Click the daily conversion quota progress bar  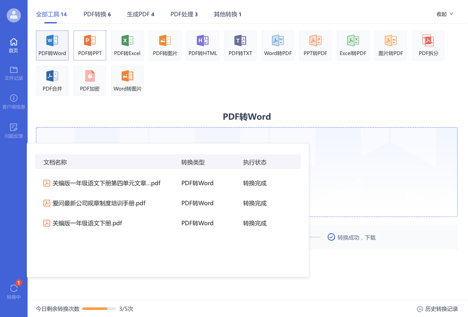point(99,309)
